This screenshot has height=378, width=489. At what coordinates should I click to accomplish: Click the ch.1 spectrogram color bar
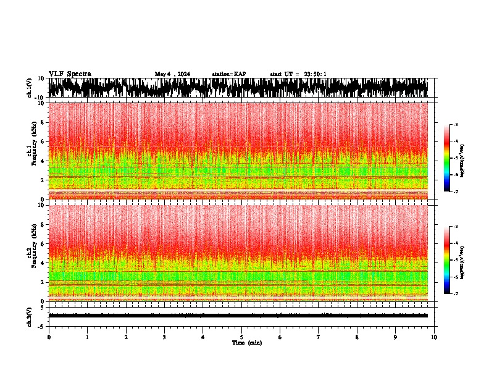pyautogui.click(x=446, y=158)
